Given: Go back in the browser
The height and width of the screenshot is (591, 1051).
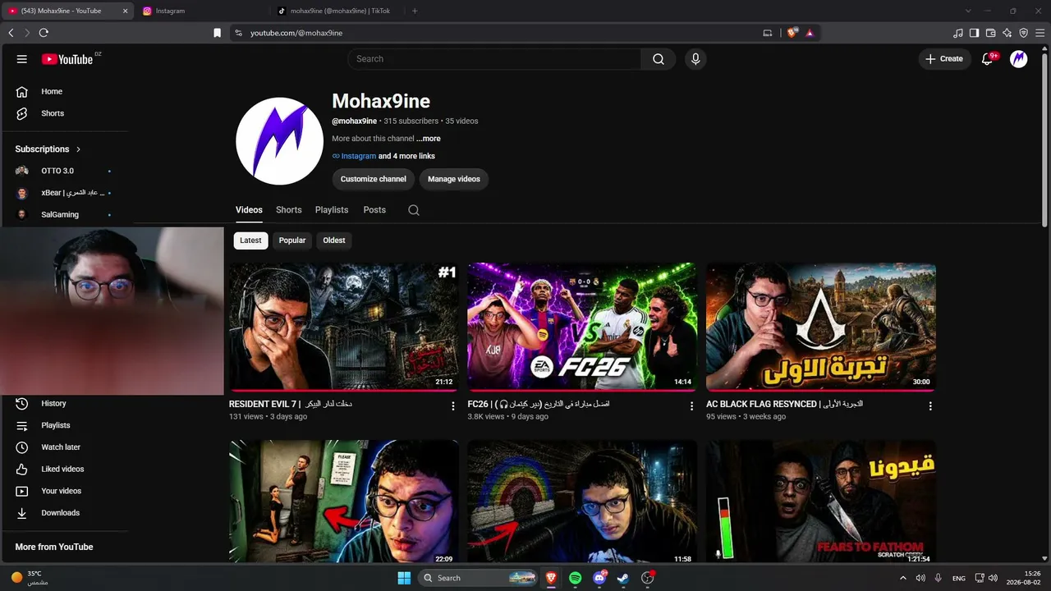Looking at the screenshot, I should (11, 33).
